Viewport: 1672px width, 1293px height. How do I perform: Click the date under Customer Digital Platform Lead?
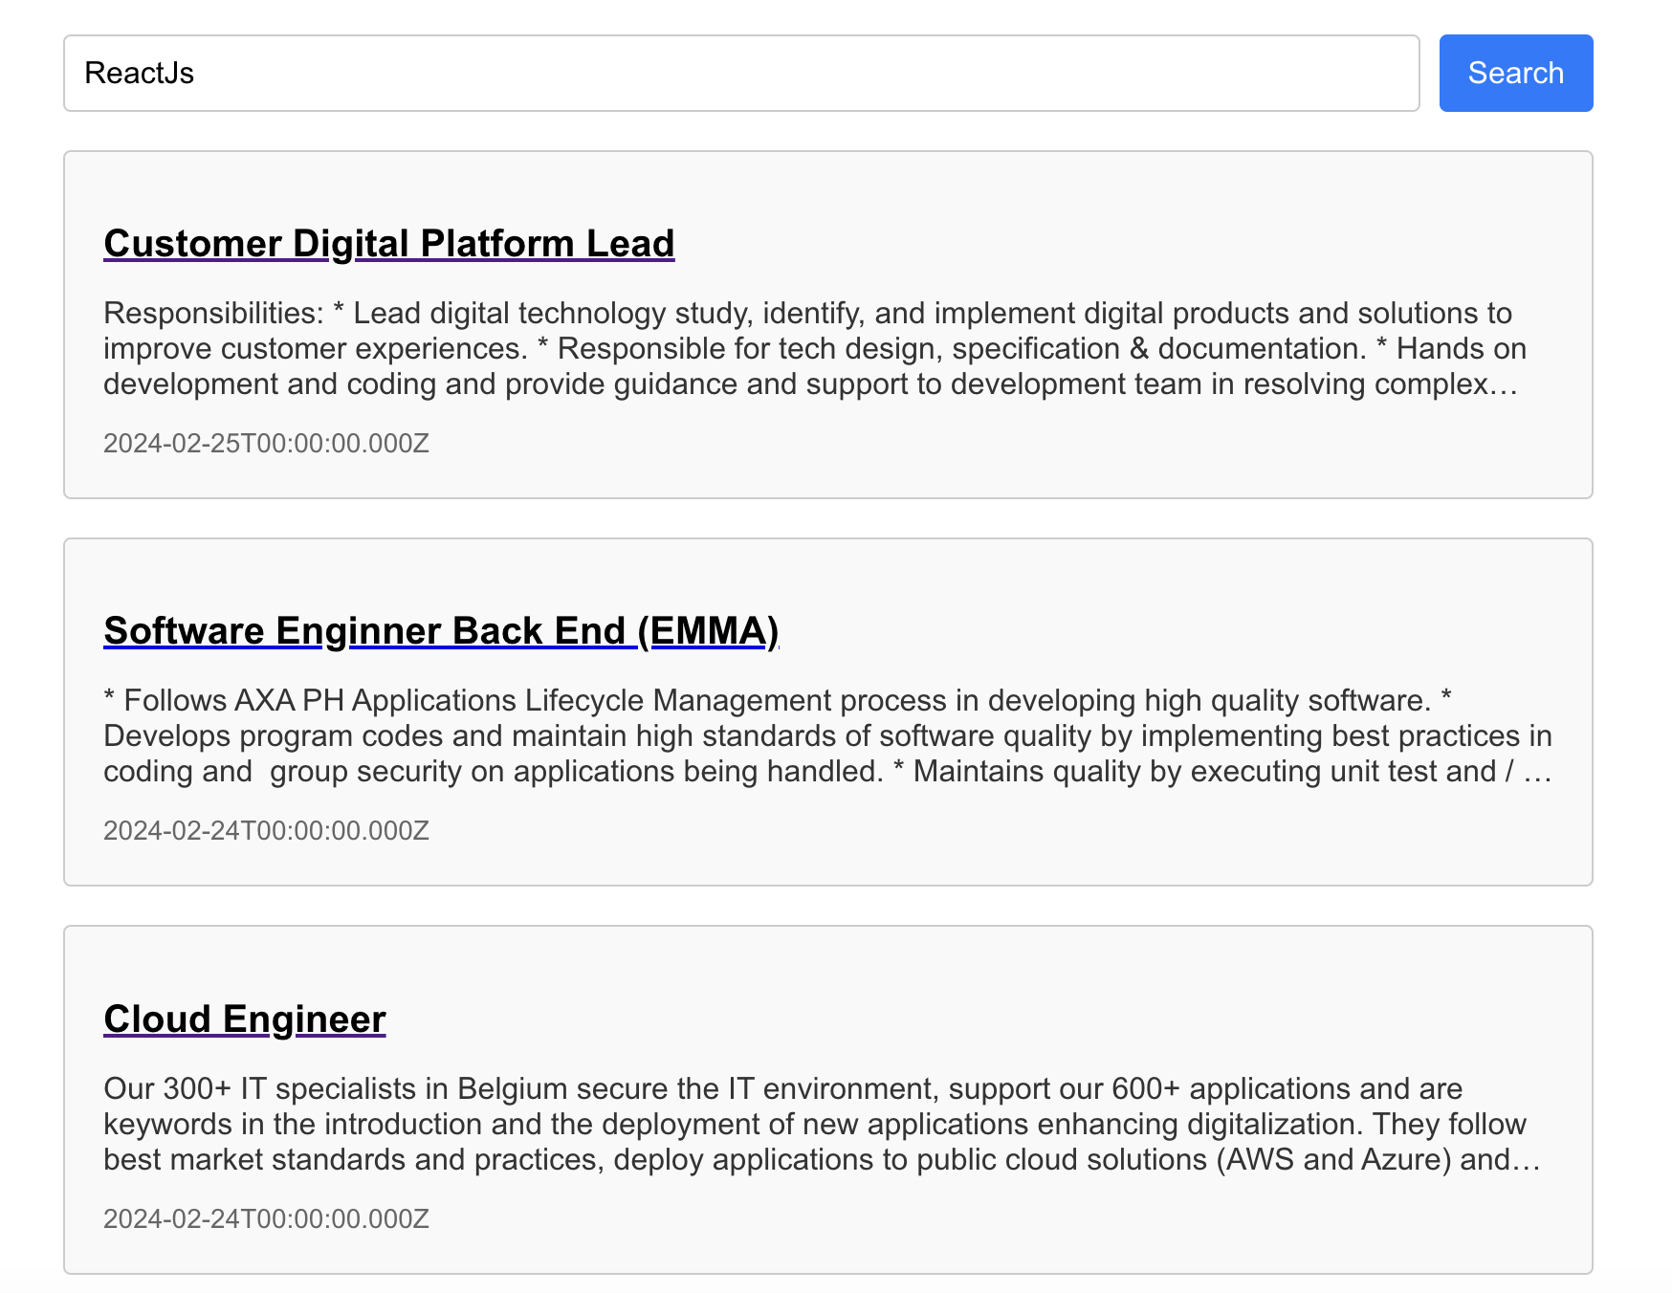click(x=266, y=443)
